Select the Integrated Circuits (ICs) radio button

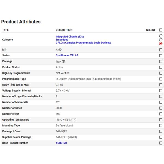pos(161,36)
